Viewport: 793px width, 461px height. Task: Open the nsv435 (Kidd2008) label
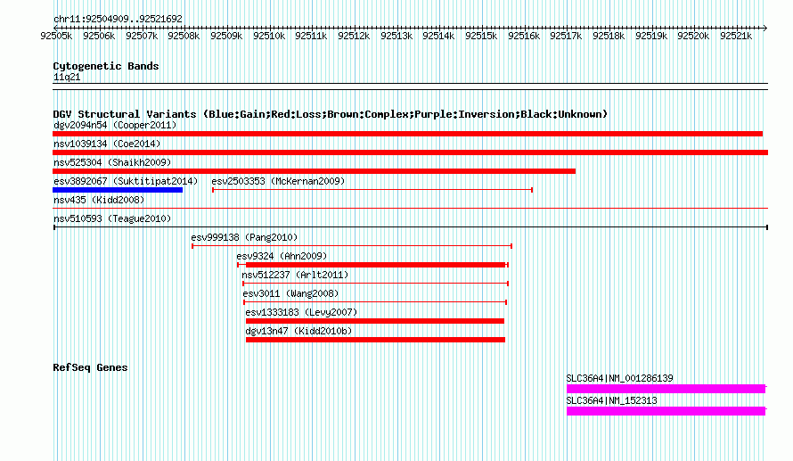tap(99, 200)
